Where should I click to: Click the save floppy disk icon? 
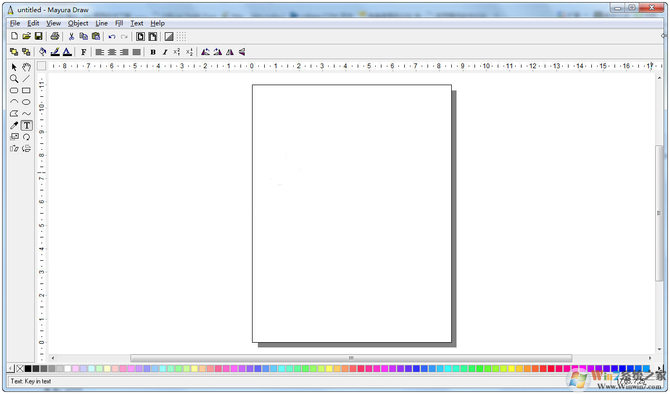[39, 36]
